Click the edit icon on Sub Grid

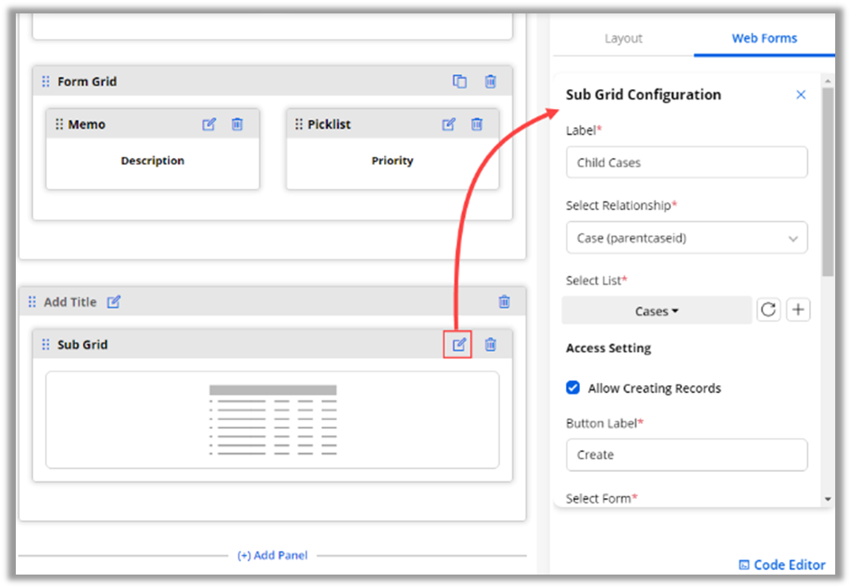coord(459,344)
